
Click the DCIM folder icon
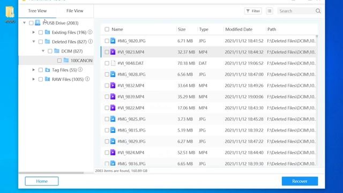tap(57, 51)
